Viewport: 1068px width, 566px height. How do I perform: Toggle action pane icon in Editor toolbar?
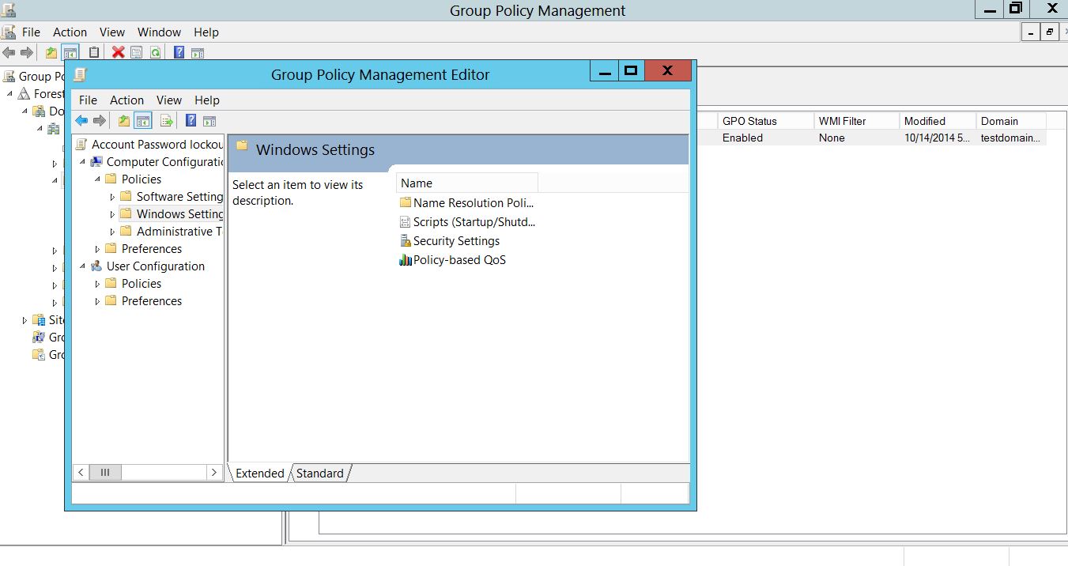click(209, 121)
